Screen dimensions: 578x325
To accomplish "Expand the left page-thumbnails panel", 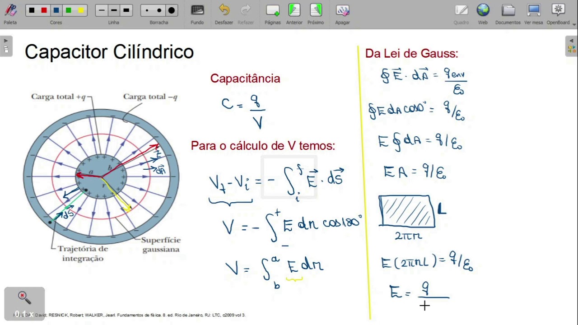I will pyautogui.click(x=6, y=46).
